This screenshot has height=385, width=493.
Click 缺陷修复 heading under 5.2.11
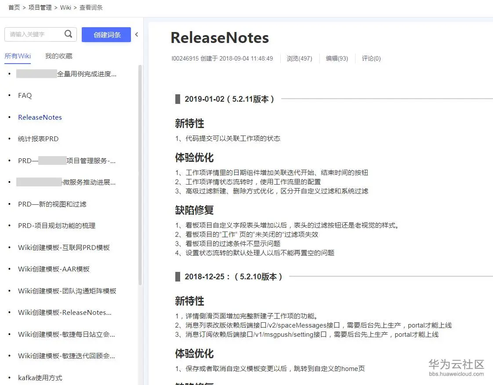(194, 210)
